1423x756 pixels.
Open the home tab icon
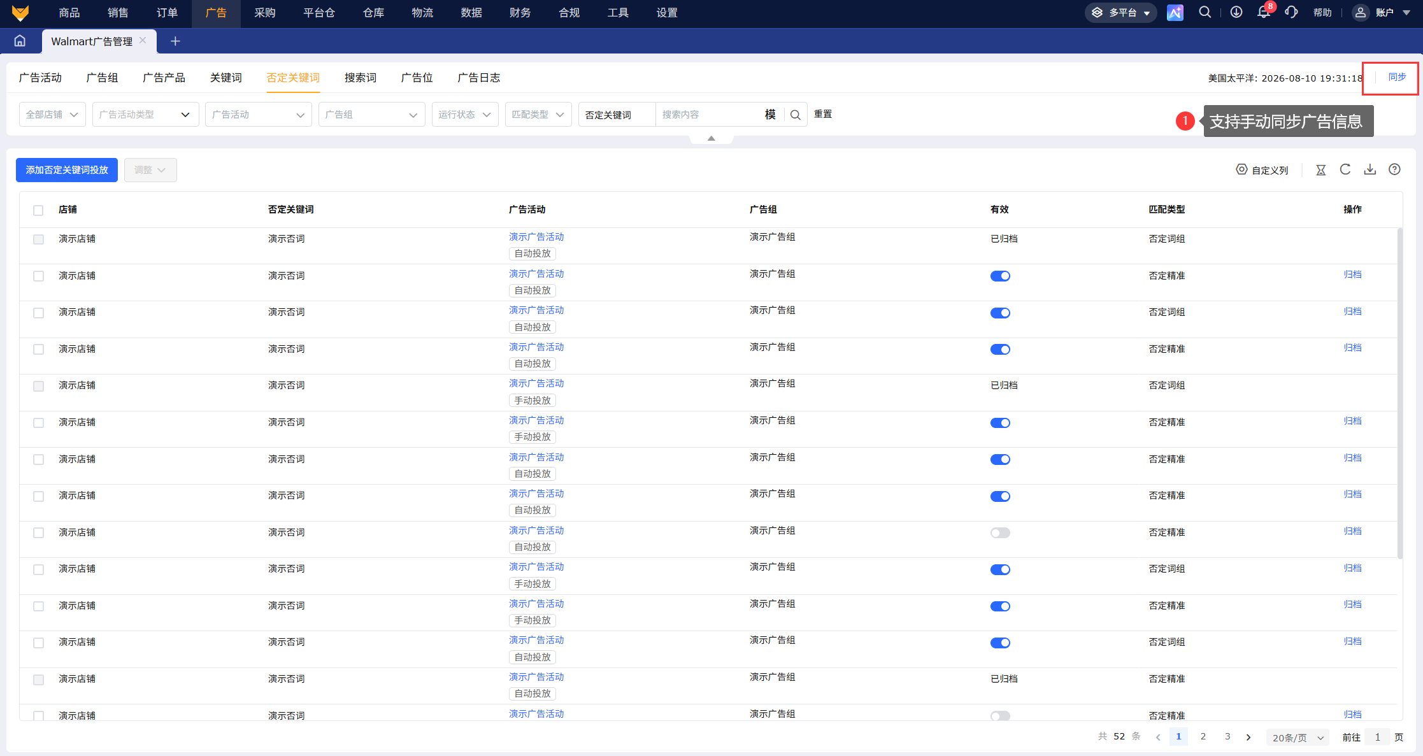[x=20, y=41]
